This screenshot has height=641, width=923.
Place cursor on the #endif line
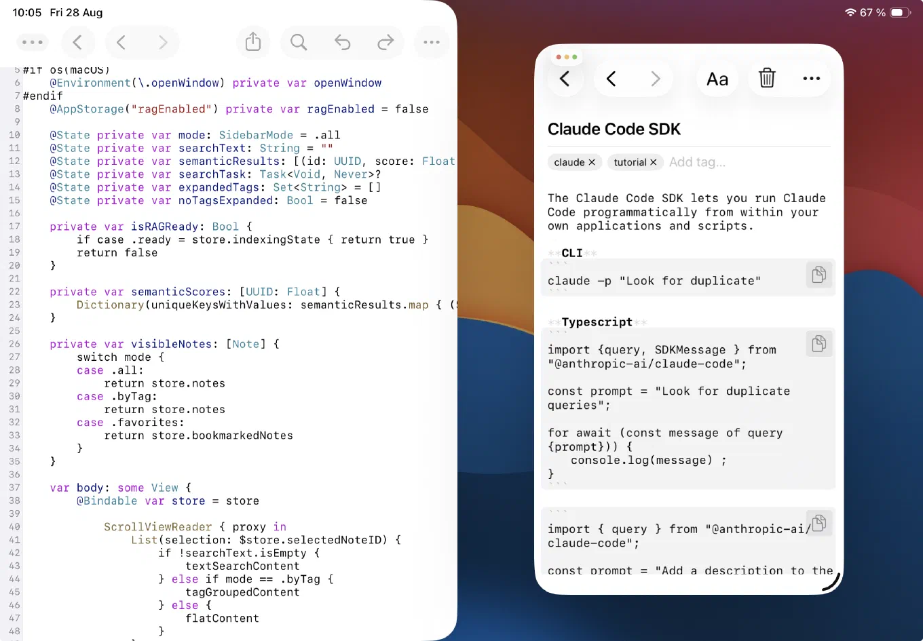click(43, 96)
